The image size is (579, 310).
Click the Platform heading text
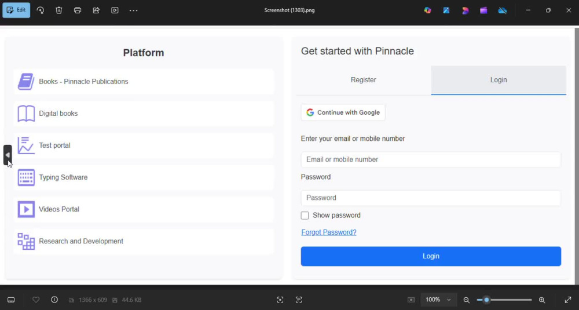(144, 53)
